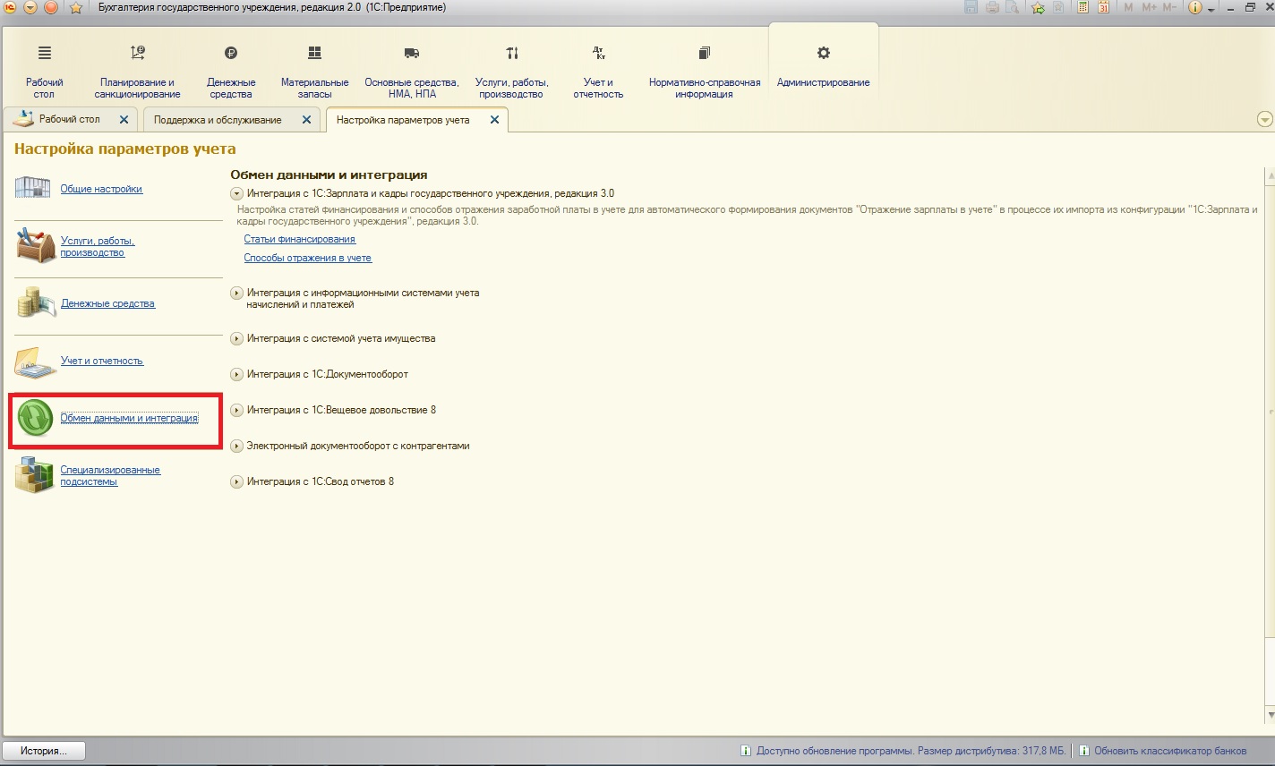Open Специализированные подсистемы link
The image size is (1275, 766).
110,475
